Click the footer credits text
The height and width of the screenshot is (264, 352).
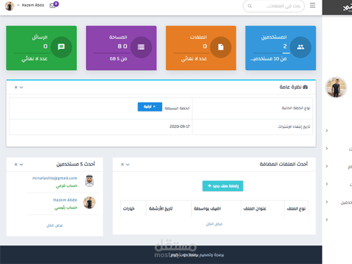pyautogui.click(x=197, y=255)
